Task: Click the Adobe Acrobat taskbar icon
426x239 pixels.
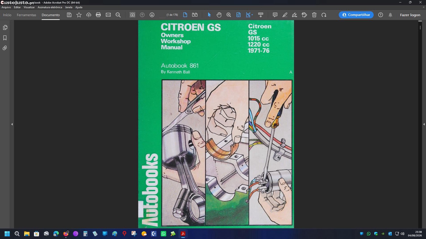Action: click(183, 234)
